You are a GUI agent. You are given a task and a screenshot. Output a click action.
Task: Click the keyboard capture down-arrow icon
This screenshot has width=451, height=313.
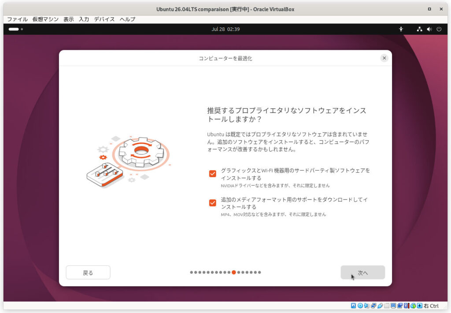coord(420,306)
